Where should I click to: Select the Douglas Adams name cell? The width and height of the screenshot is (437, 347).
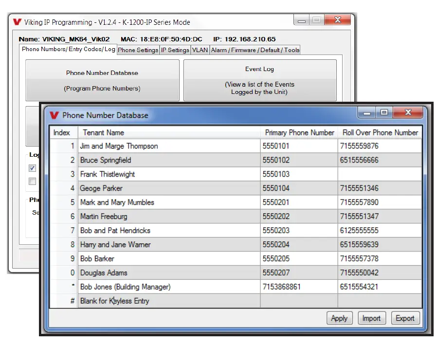[x=169, y=273]
